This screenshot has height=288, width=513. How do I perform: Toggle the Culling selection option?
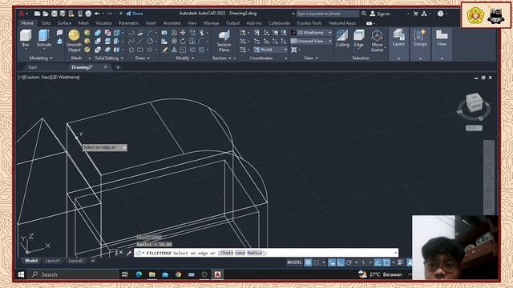click(342, 38)
